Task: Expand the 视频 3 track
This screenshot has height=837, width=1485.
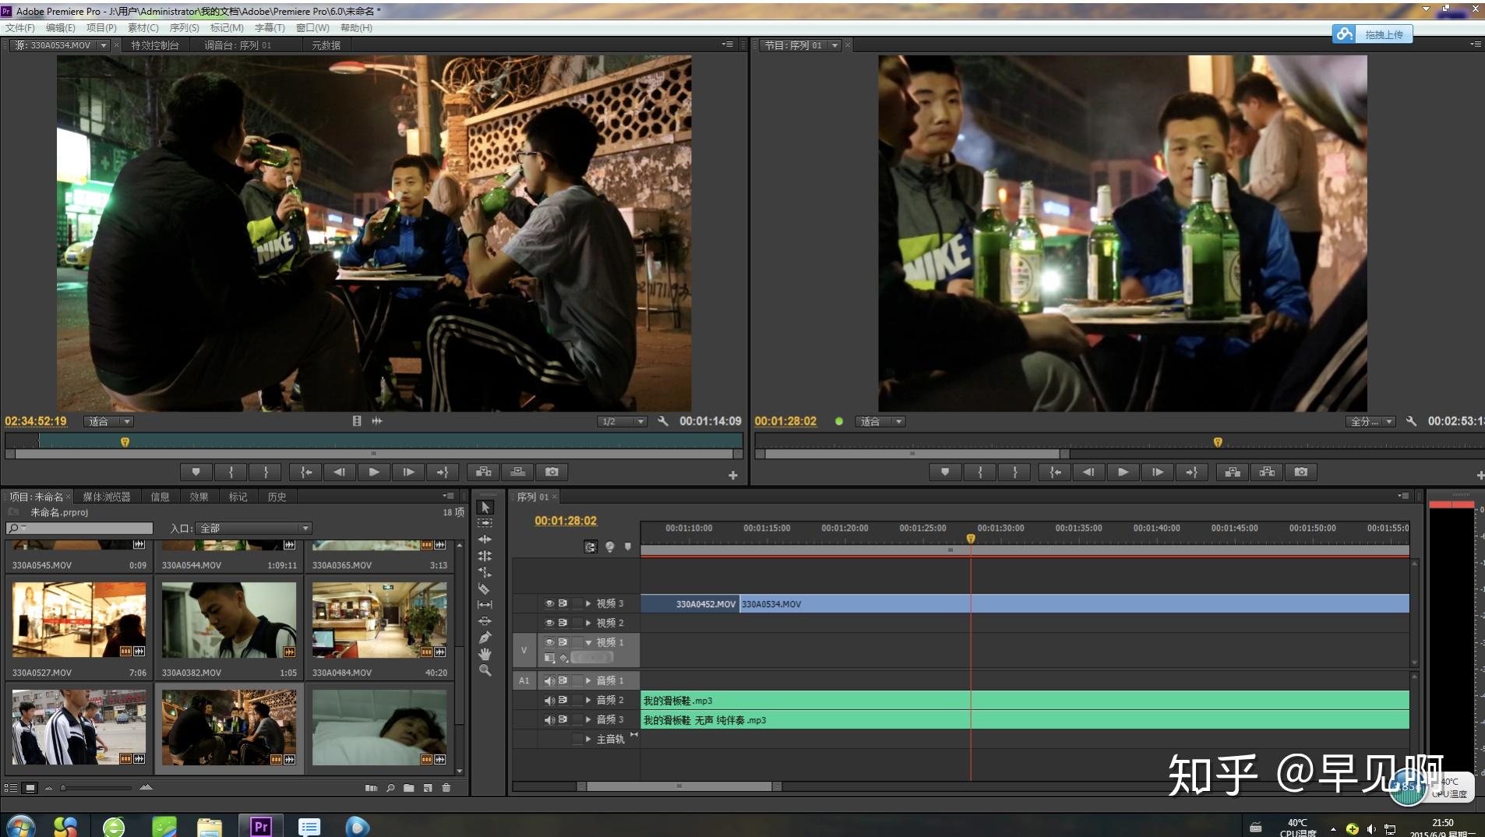Action: point(588,604)
